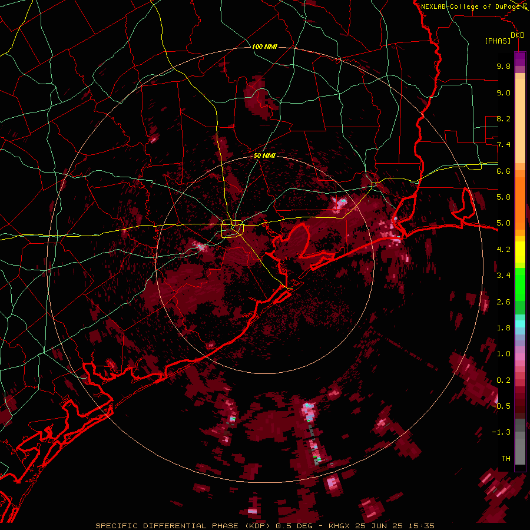Image resolution: width=530 pixels, height=530 pixels.
Task: Click the '[PHAS]' legend unit label
Action: [498, 41]
